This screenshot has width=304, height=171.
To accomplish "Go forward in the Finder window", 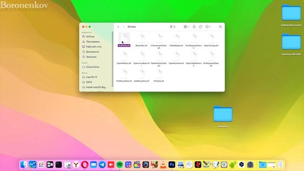I will pyautogui.click(x=123, y=27).
